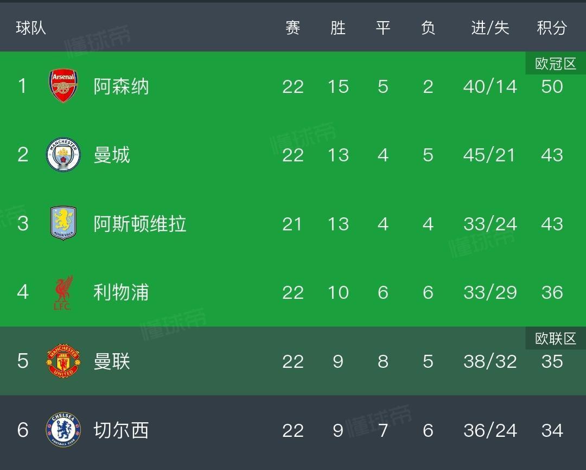Open the 利物浦 team name

(x=121, y=292)
